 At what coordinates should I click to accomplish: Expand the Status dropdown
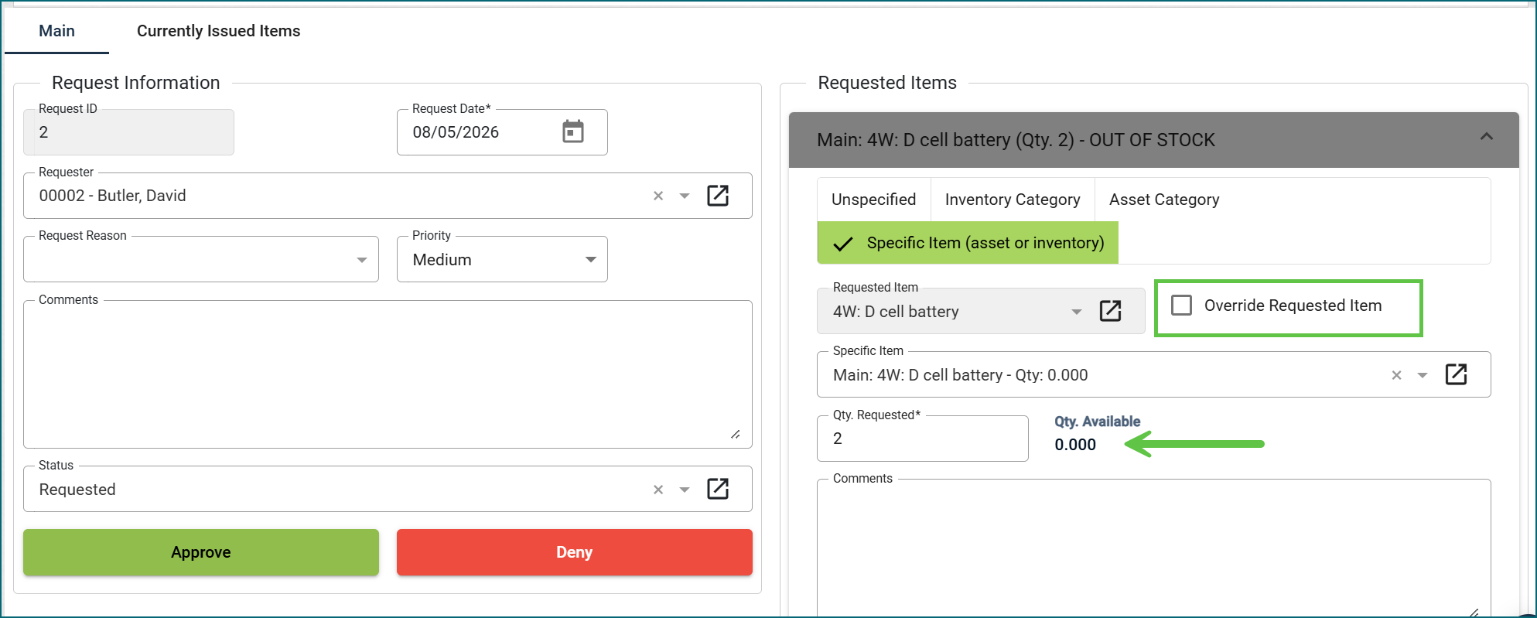pyautogui.click(x=685, y=490)
